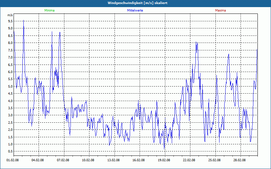The height and width of the screenshot is (169, 271).
Task: Click the 10.02.08 date label
Action: point(88,160)
